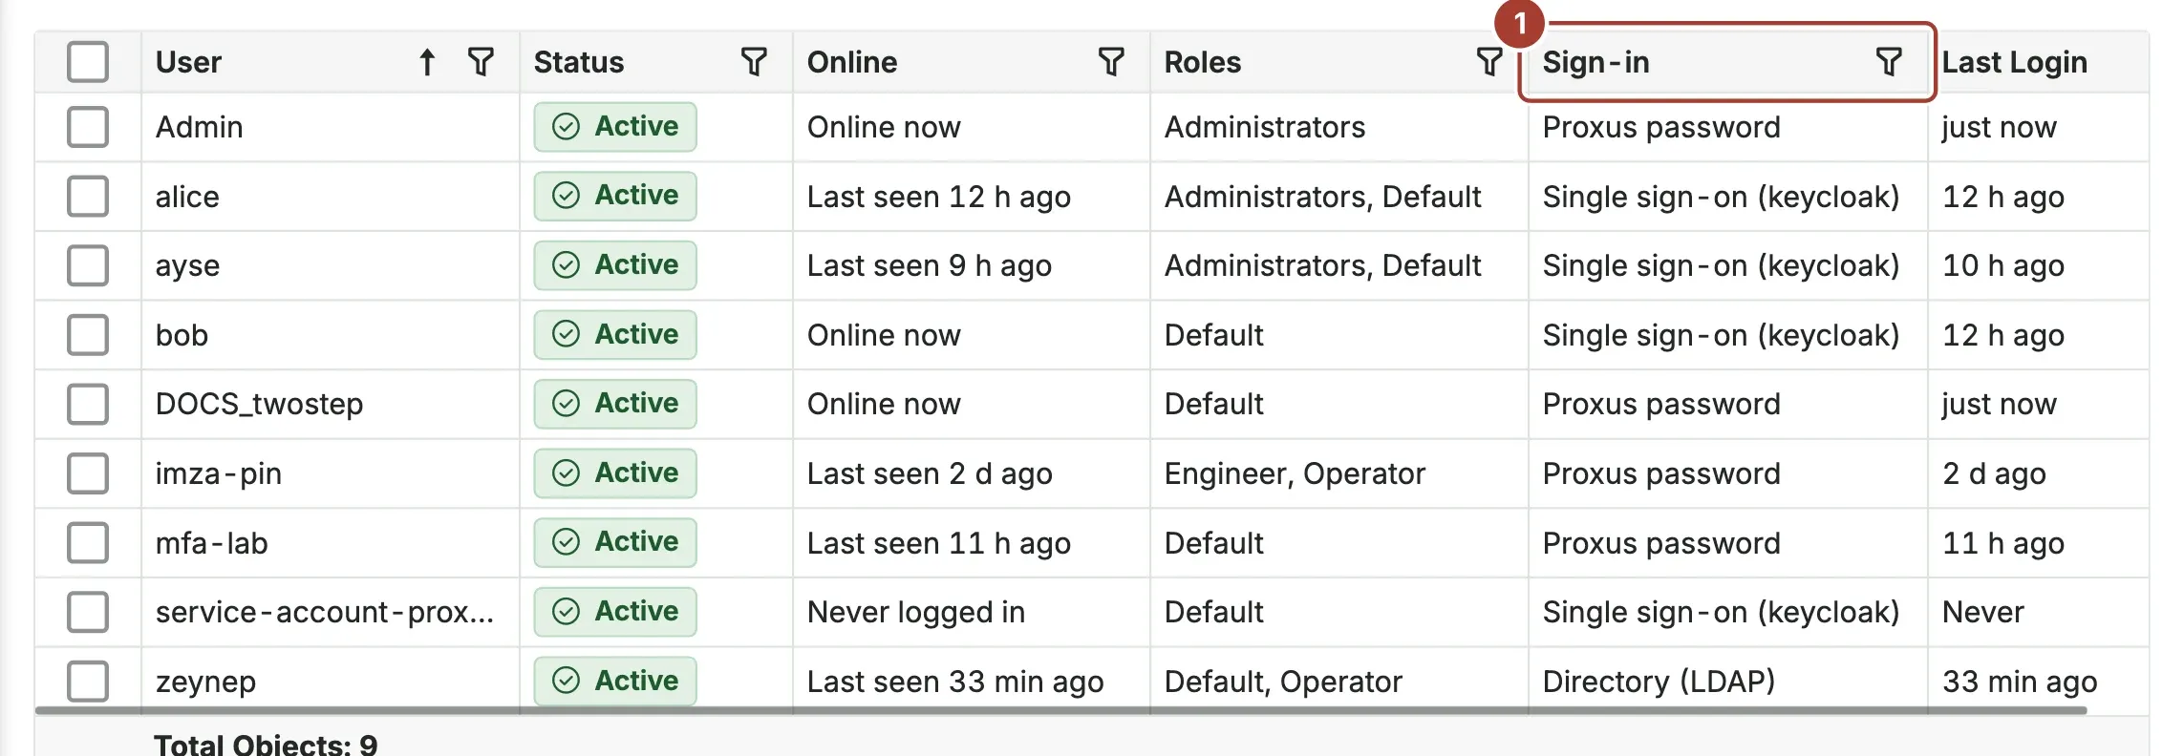Image resolution: width=2184 pixels, height=756 pixels.
Task: Tick the checkbox beside zeynep
Action: (x=88, y=682)
